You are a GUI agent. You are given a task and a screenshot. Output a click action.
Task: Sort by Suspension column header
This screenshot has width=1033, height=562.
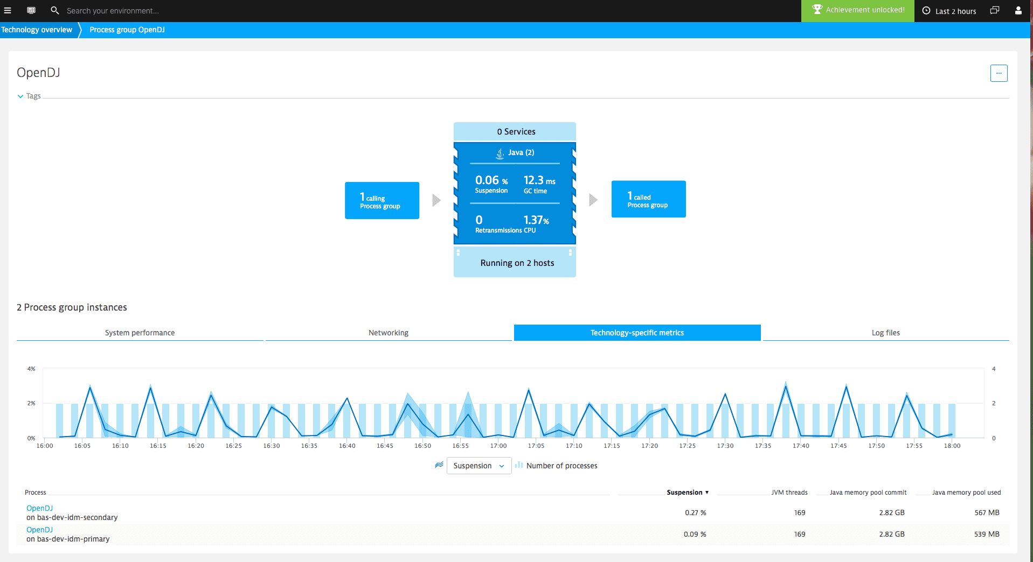coord(688,493)
